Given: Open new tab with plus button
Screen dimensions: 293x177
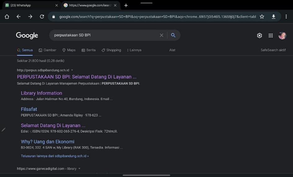Looking at the screenshot, I should (126, 5).
